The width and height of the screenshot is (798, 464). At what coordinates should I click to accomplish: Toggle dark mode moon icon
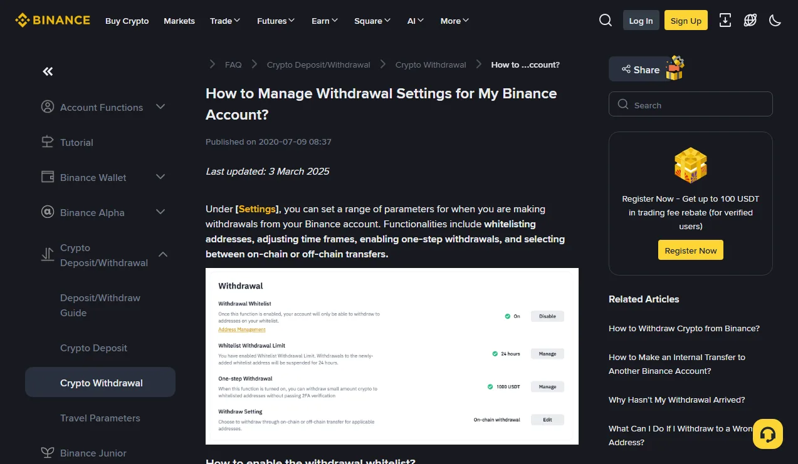click(775, 20)
